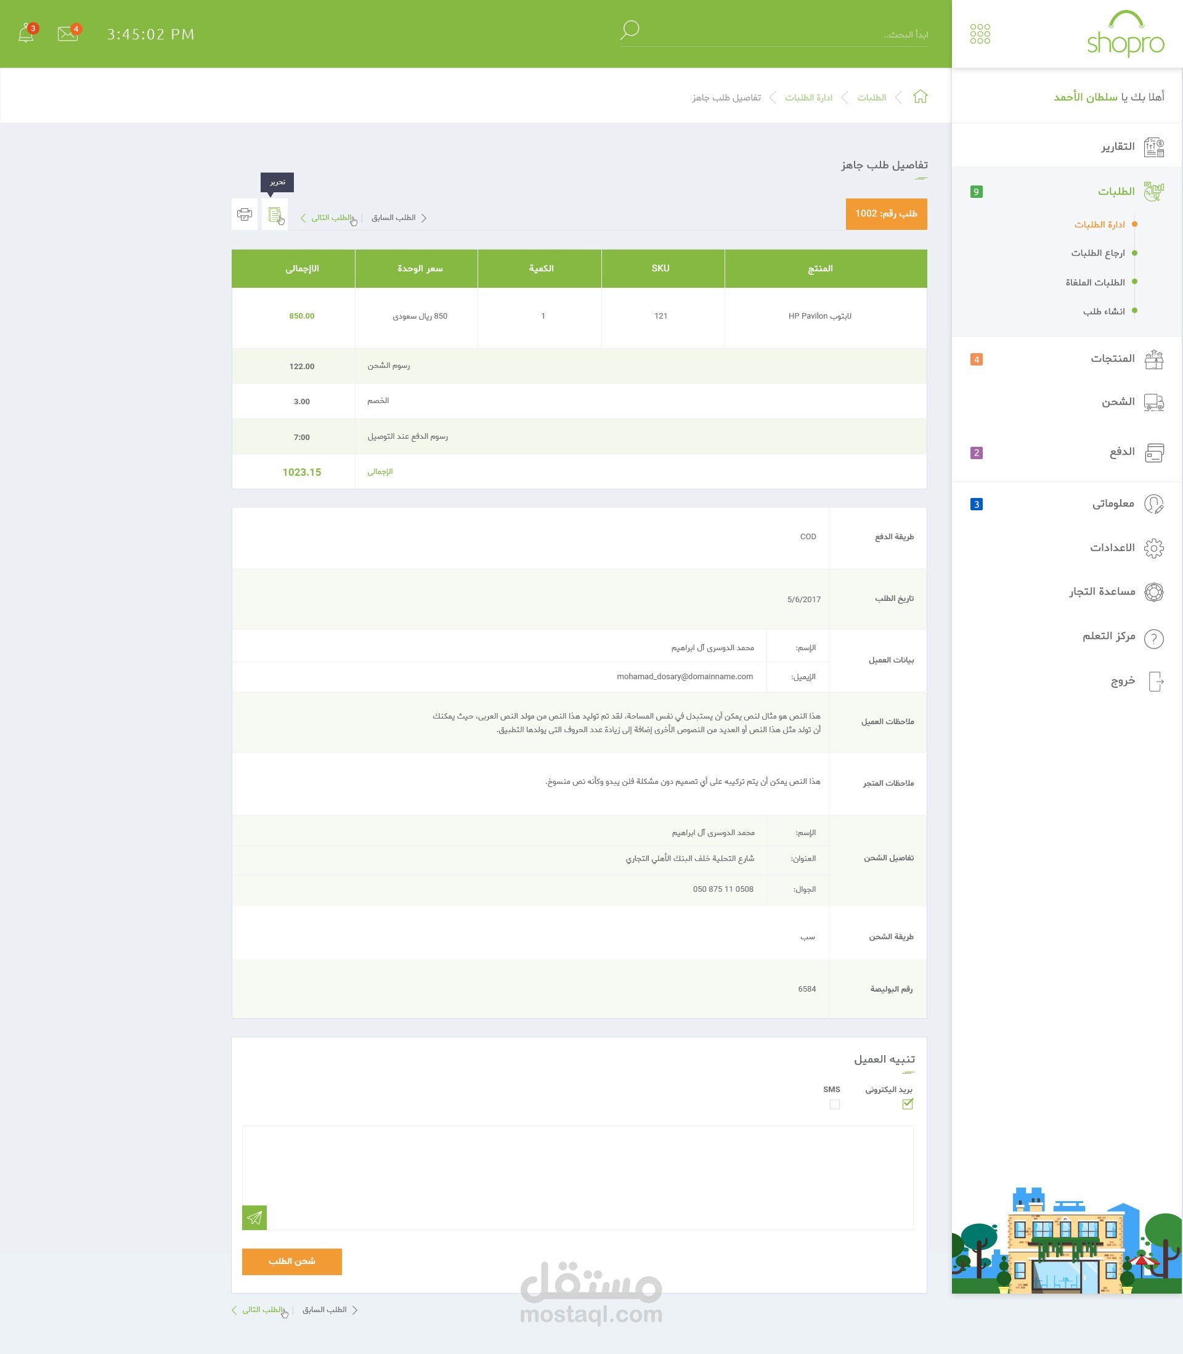Go home via breadcrumb house icon
1183x1354 pixels.
click(x=921, y=97)
